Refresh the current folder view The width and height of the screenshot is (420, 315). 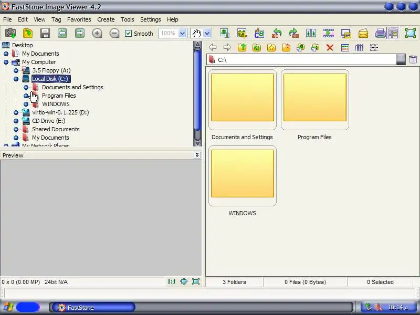[x=257, y=48]
